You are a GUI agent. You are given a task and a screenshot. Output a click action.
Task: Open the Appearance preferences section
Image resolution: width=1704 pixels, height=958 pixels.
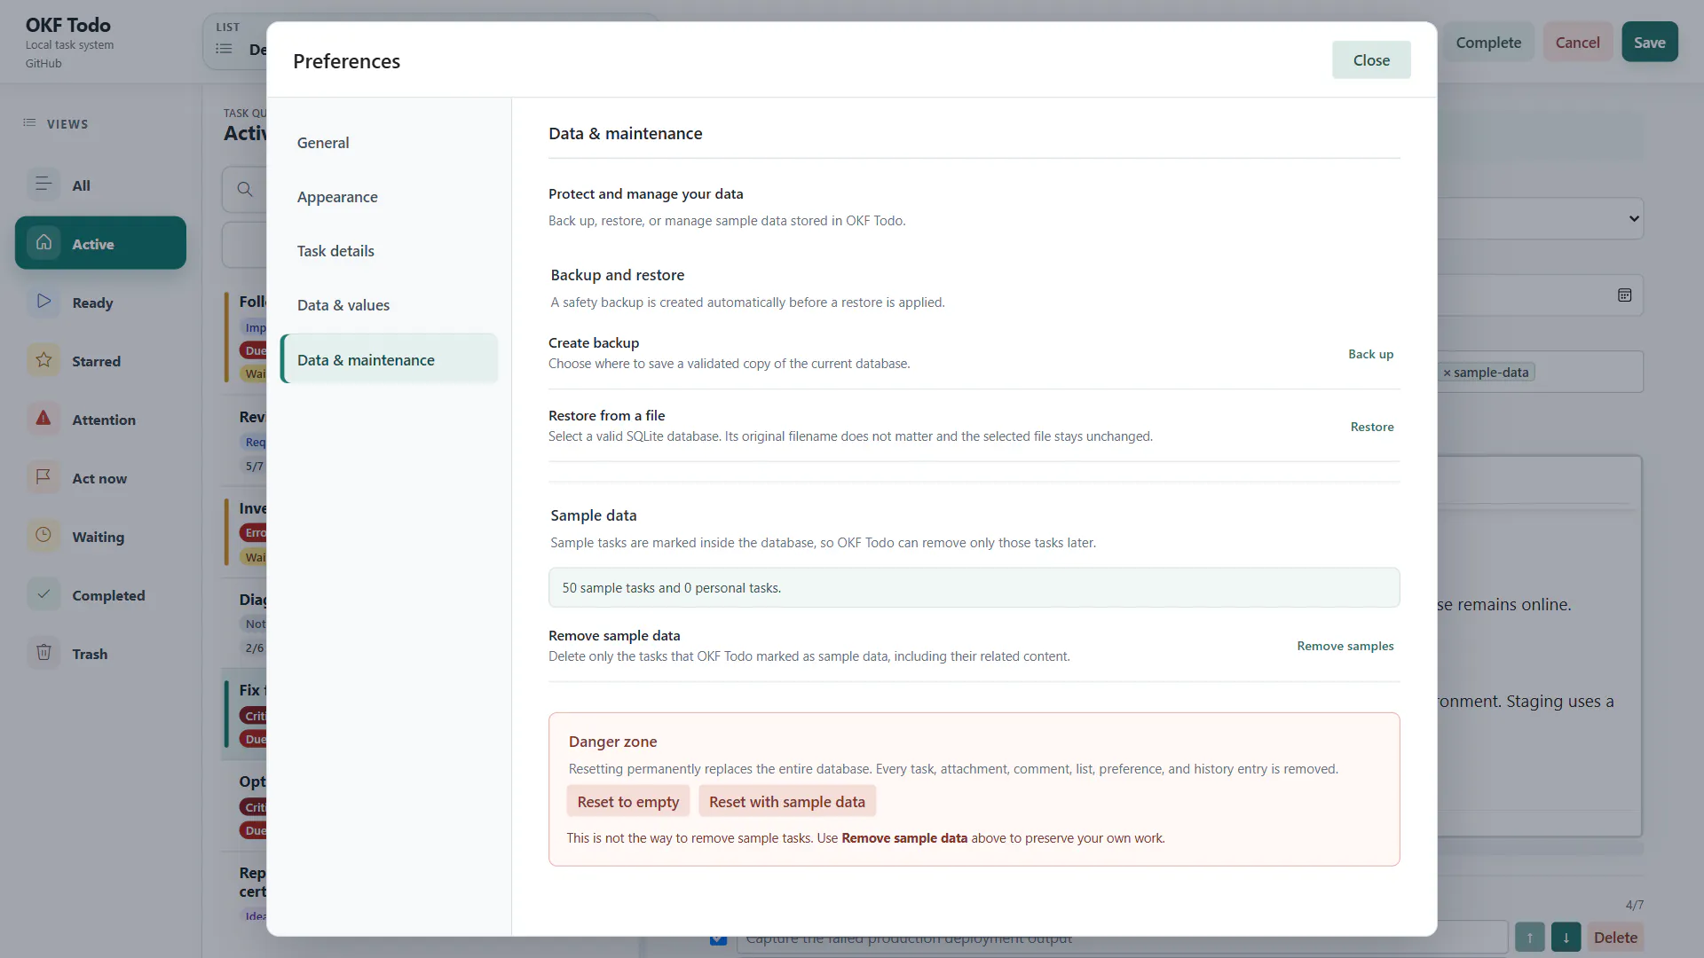[x=389, y=197]
